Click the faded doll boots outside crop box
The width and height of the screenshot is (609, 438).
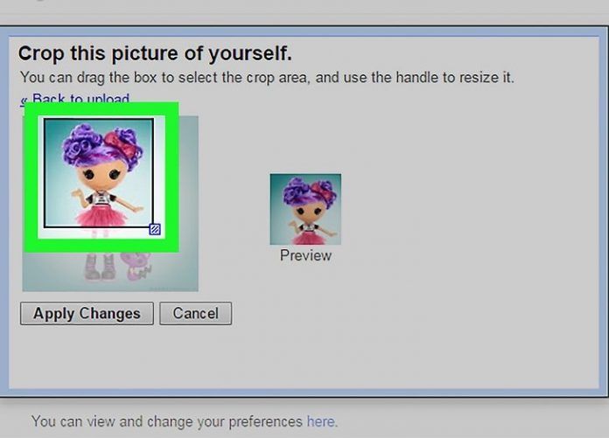pos(101,267)
